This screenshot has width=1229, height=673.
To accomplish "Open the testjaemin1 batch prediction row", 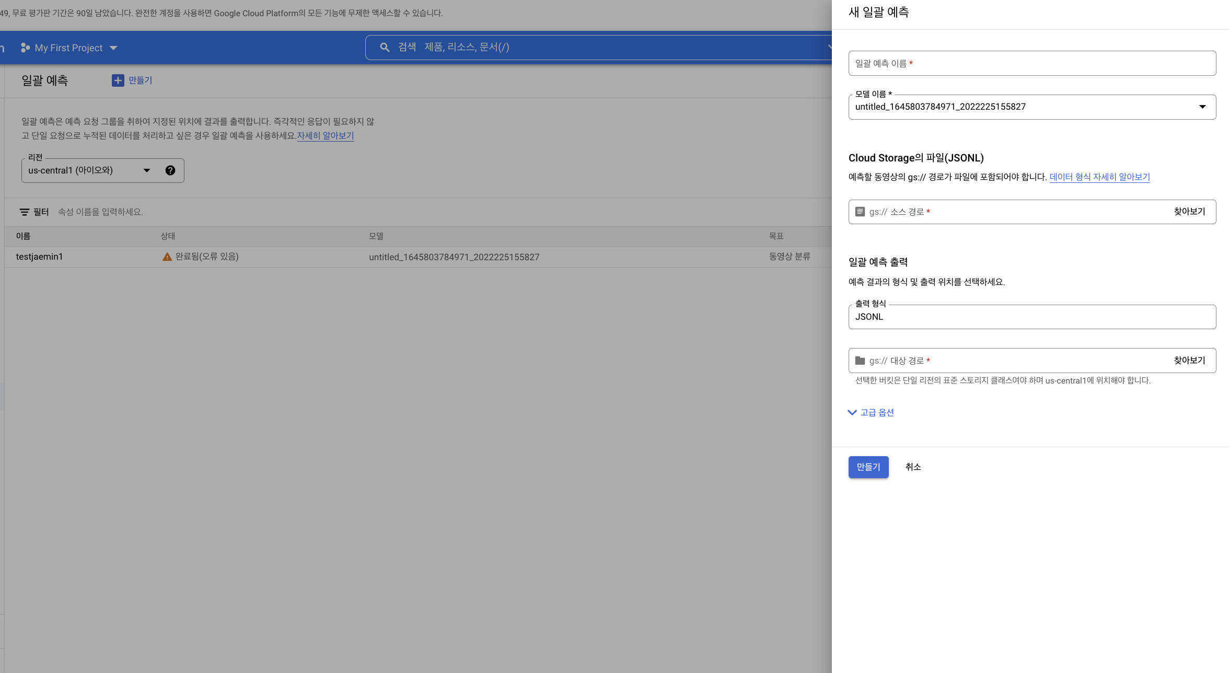I will point(39,257).
